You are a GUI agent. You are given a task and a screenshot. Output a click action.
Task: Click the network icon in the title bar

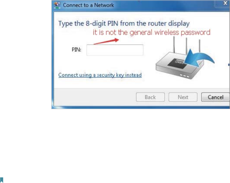(57, 5)
